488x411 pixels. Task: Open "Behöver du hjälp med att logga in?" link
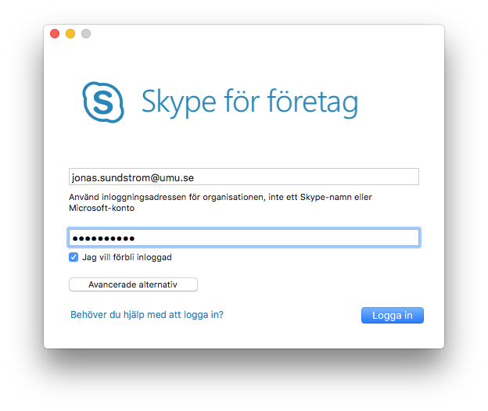147,315
